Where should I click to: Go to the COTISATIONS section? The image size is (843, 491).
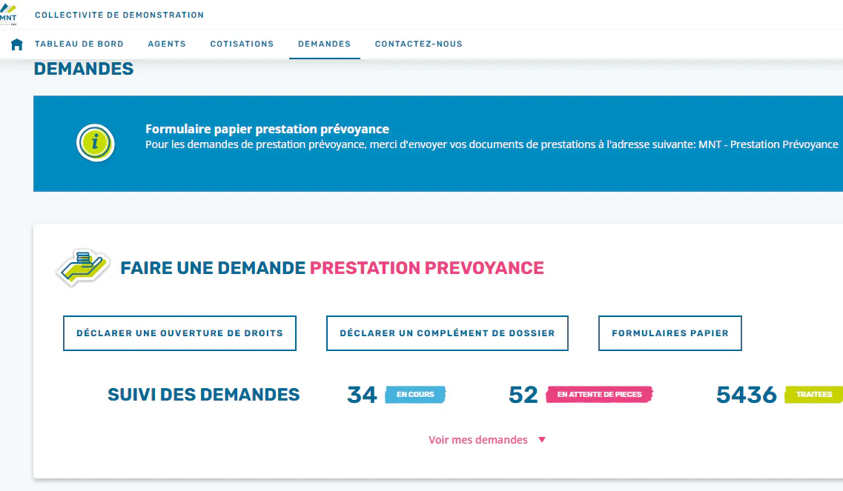(x=242, y=44)
